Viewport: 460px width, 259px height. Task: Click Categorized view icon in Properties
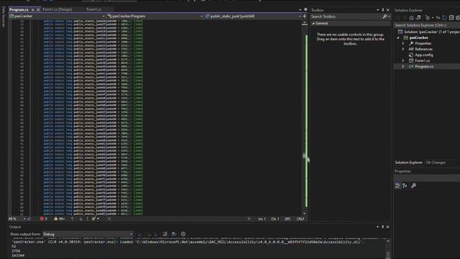[397, 186]
